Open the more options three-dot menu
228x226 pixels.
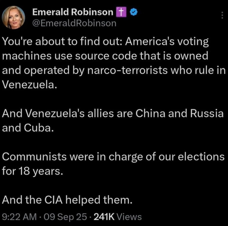(222, 15)
